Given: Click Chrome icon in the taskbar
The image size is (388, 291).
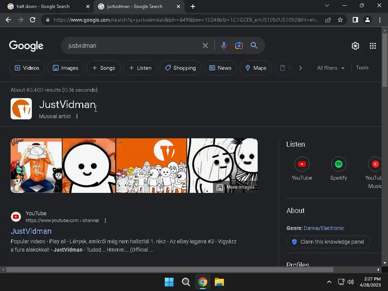Looking at the screenshot, I should (203, 282).
